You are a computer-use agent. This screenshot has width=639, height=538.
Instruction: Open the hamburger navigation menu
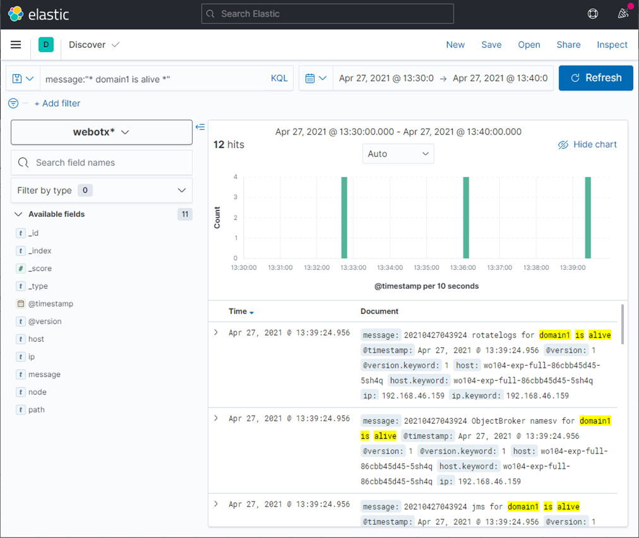[16, 45]
